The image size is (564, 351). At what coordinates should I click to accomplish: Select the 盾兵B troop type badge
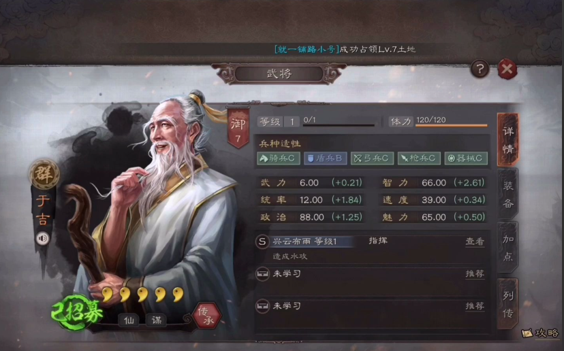[325, 158]
